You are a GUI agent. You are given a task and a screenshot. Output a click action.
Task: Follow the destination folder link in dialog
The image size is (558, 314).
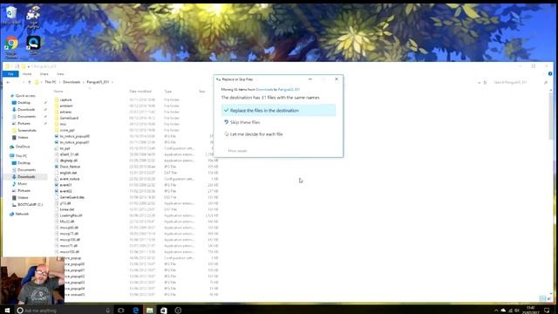click(289, 89)
